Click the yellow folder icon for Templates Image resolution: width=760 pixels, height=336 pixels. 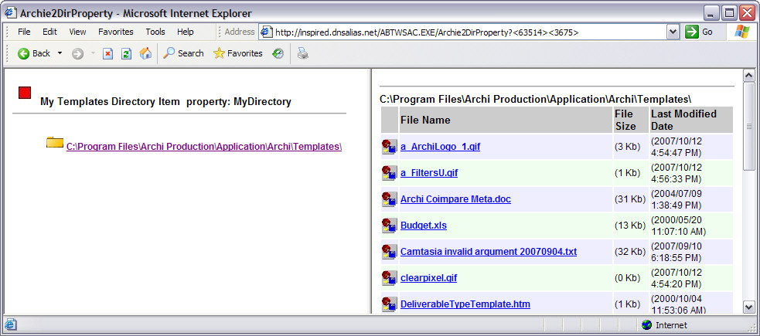tap(54, 143)
